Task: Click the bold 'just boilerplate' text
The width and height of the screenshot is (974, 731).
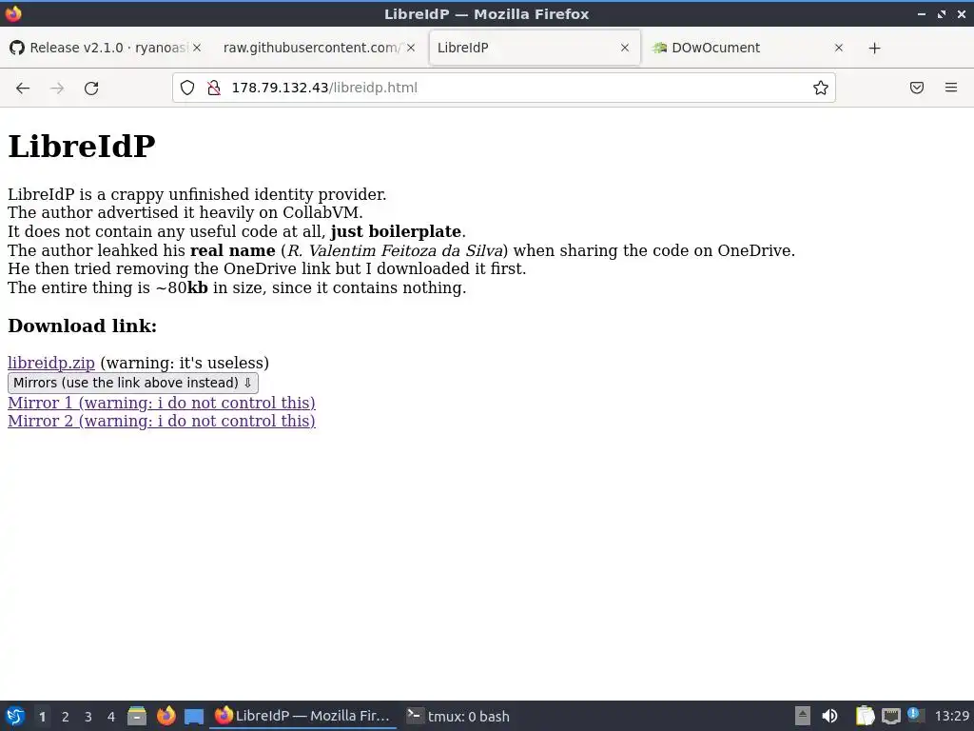Action: tap(396, 231)
